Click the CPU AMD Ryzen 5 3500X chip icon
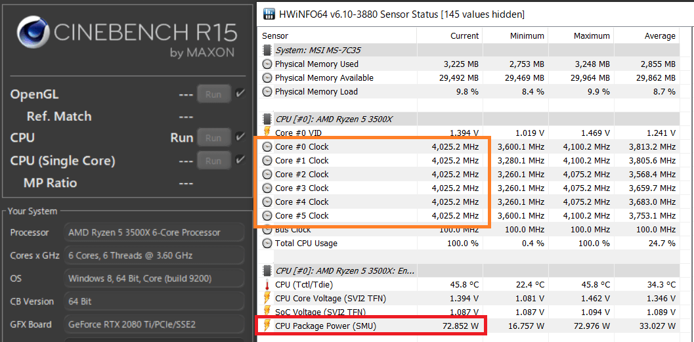This screenshot has height=342, width=694. [x=267, y=119]
